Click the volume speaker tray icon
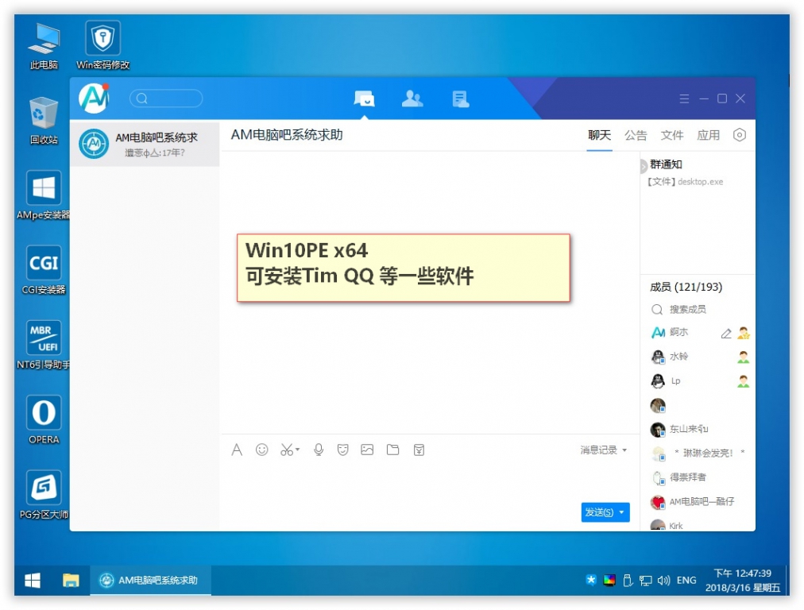 coord(663,581)
